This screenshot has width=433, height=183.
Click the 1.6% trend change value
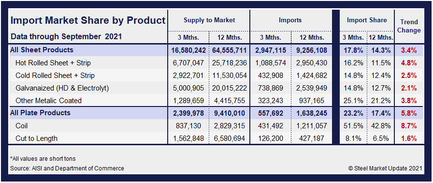[409, 138]
